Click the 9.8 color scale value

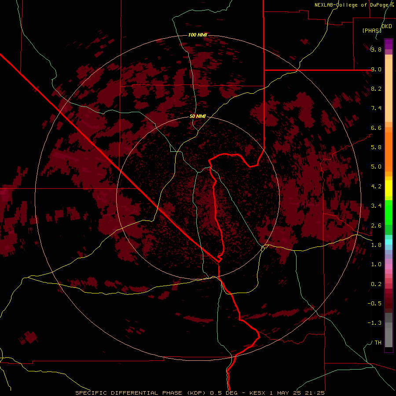coord(376,50)
